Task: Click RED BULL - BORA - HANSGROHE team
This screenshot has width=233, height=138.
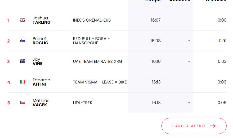Action: click(91, 41)
